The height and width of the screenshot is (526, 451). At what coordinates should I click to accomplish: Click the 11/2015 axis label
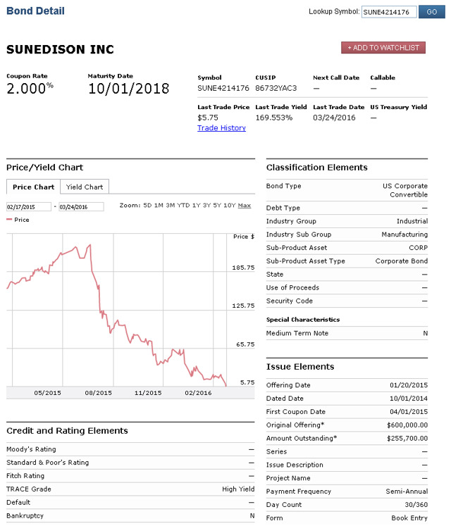[148, 392]
